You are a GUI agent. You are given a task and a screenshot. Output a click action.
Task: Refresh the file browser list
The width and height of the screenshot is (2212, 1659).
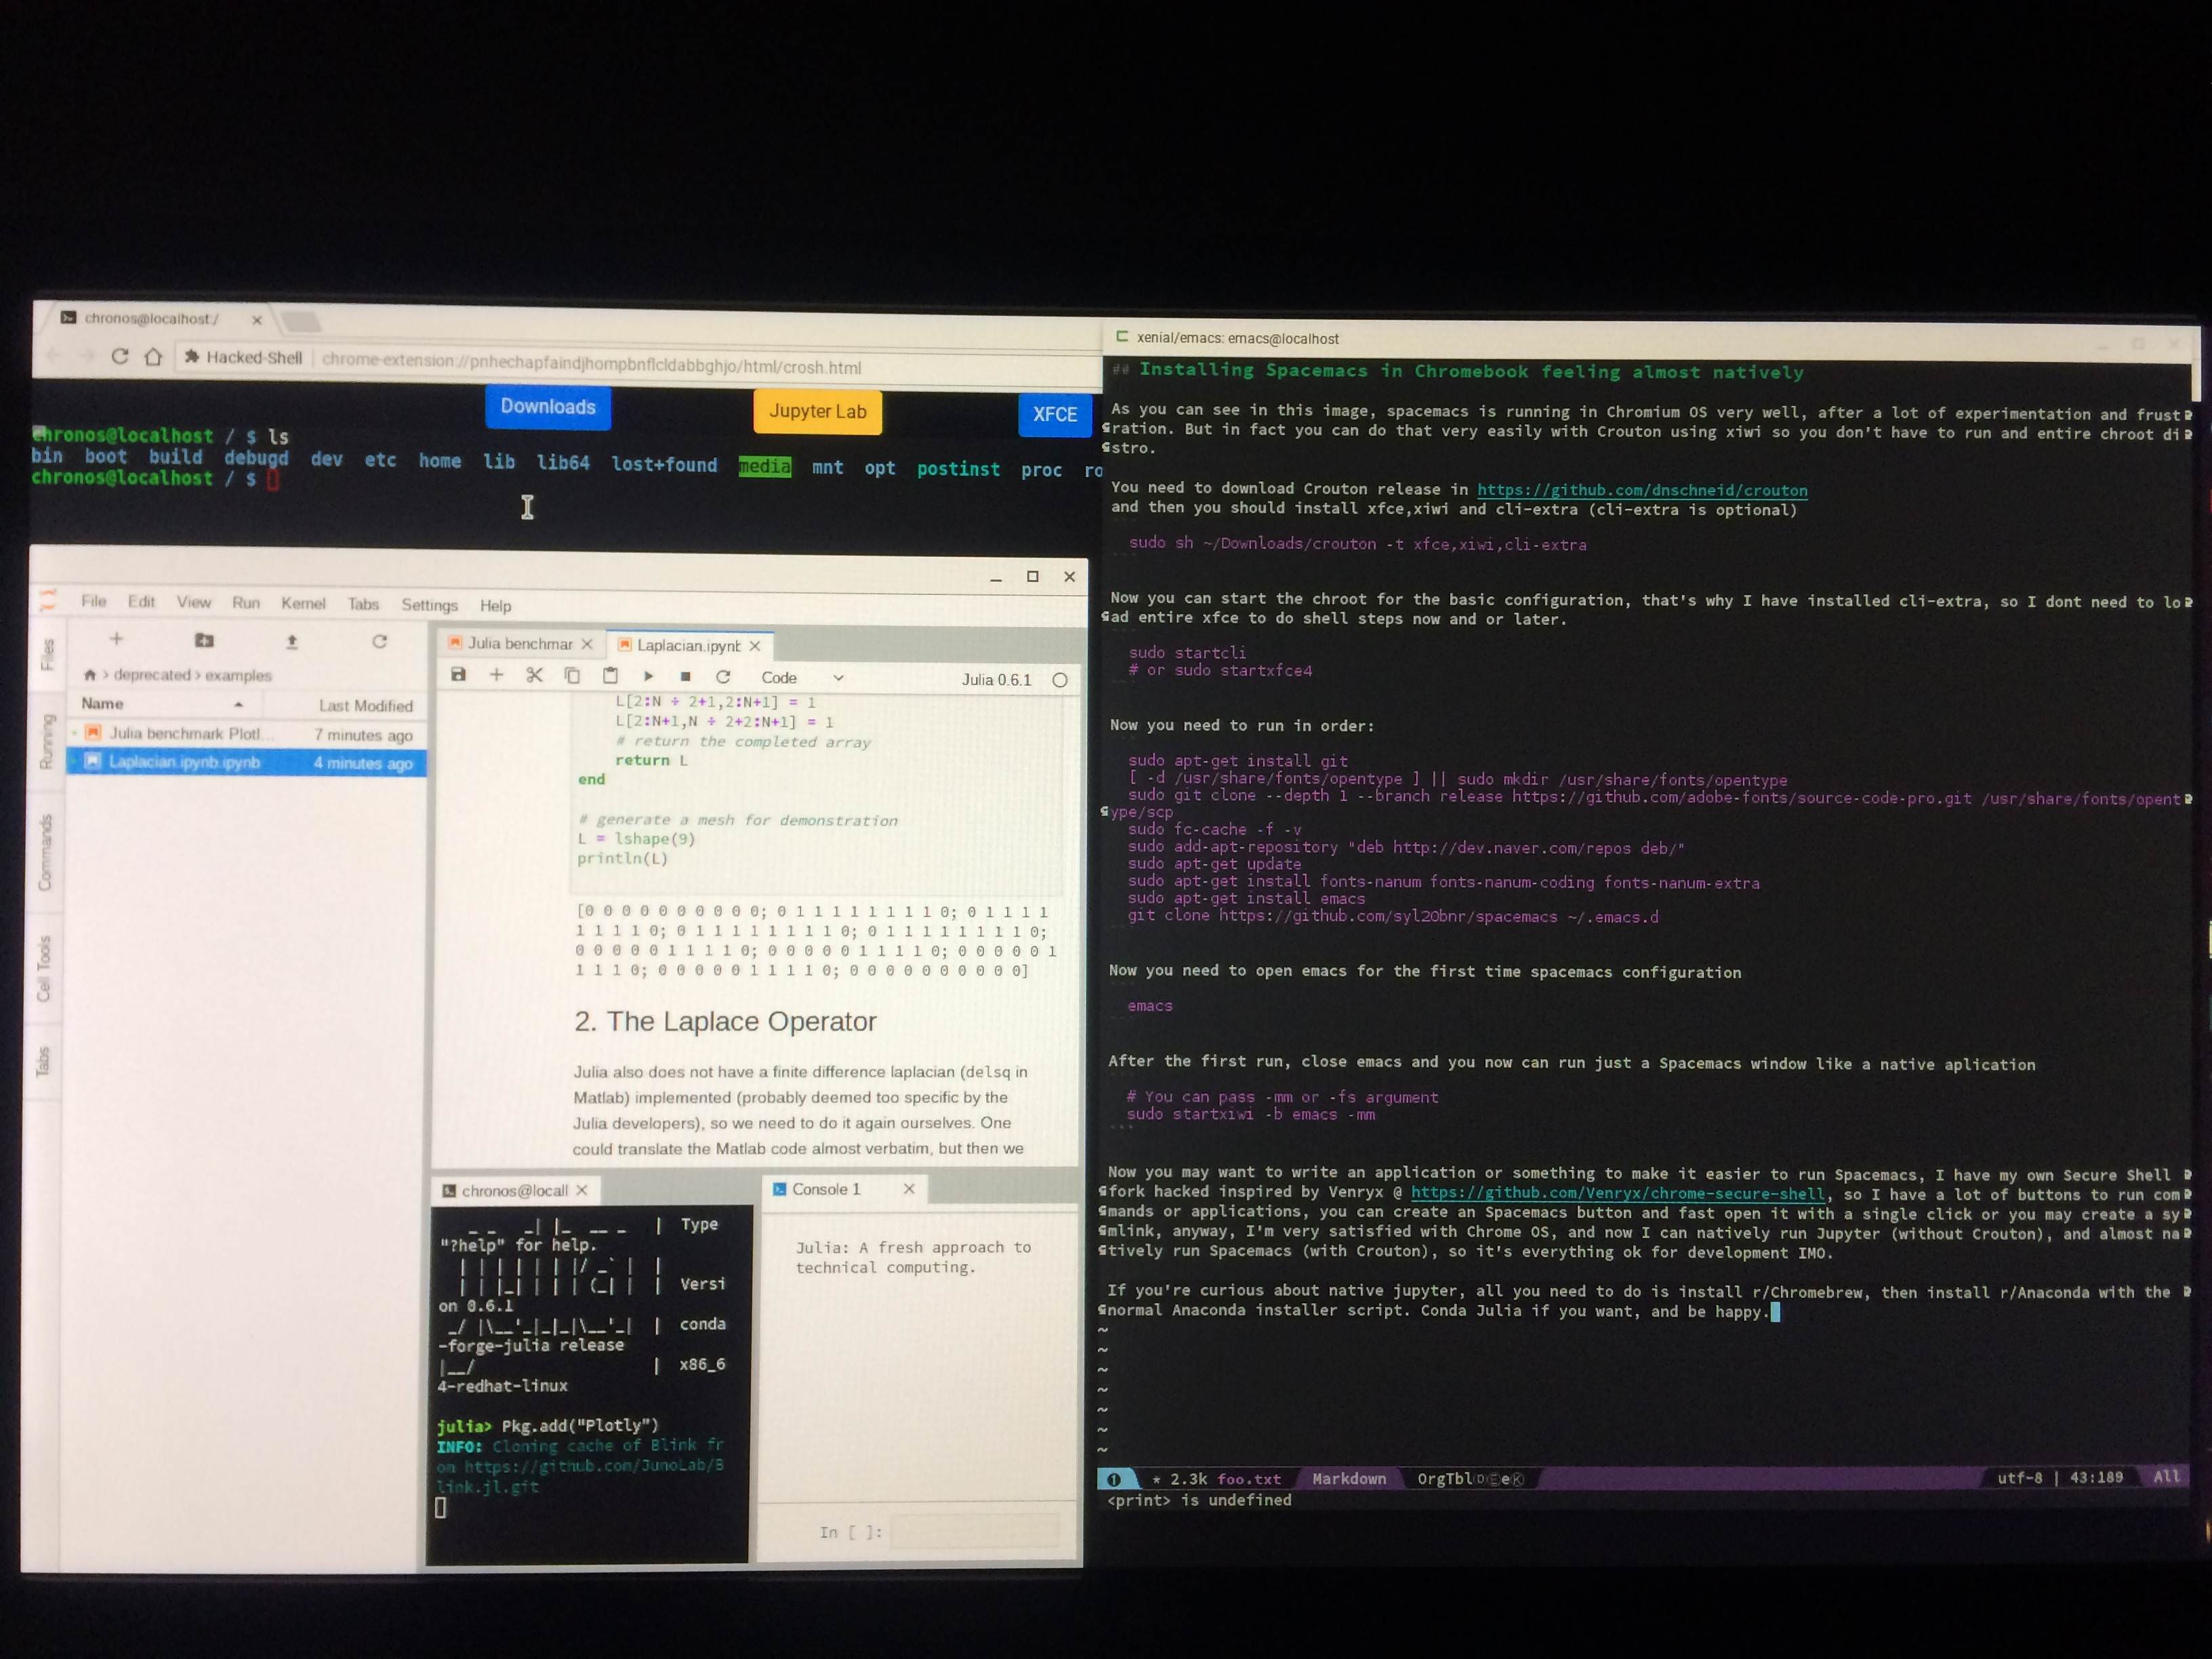[x=379, y=642]
